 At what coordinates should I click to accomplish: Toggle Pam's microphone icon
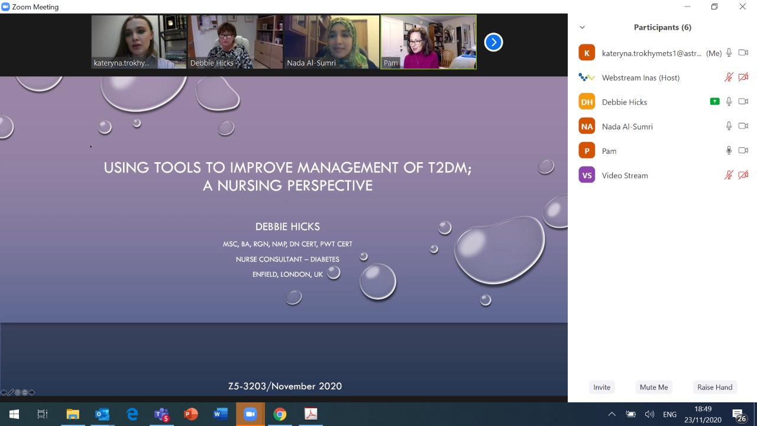point(729,151)
